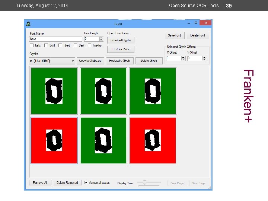Click the Delete Font button

pos(198,35)
